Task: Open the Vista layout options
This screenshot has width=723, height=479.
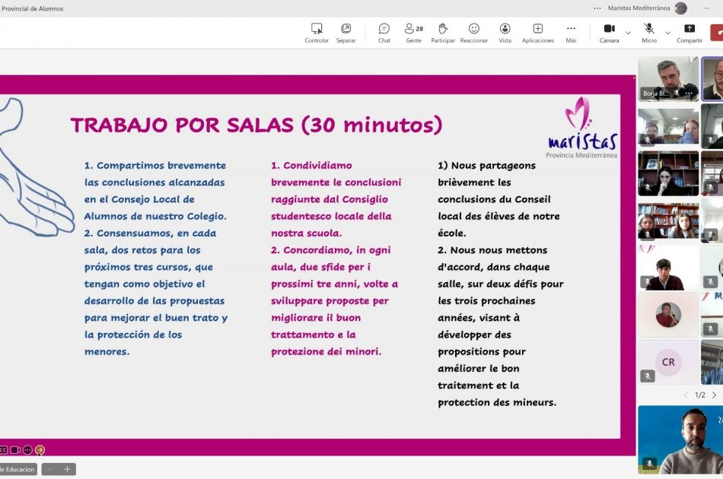Action: pos(505,32)
